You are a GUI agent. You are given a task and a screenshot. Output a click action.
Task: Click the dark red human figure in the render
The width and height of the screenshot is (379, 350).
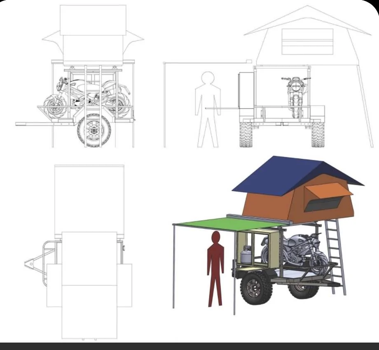click(x=215, y=268)
